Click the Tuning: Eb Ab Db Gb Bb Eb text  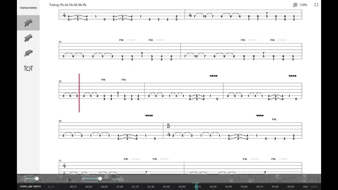click(68, 5)
